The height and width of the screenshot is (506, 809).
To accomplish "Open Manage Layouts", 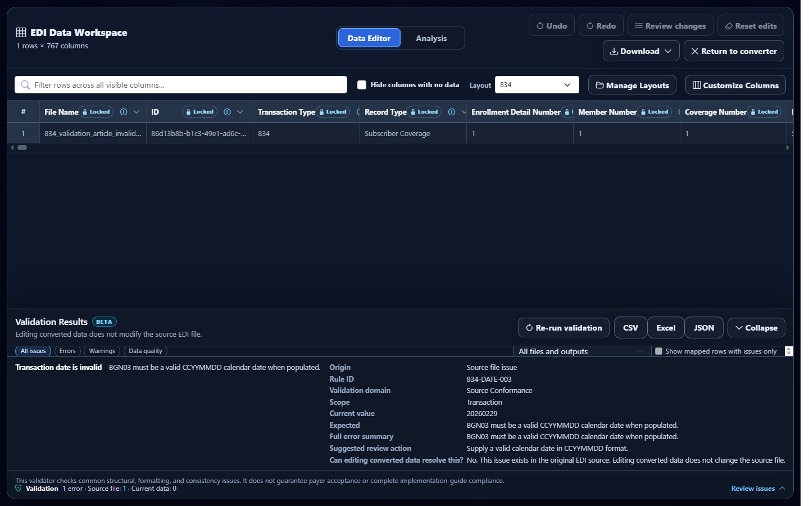I will (x=632, y=85).
